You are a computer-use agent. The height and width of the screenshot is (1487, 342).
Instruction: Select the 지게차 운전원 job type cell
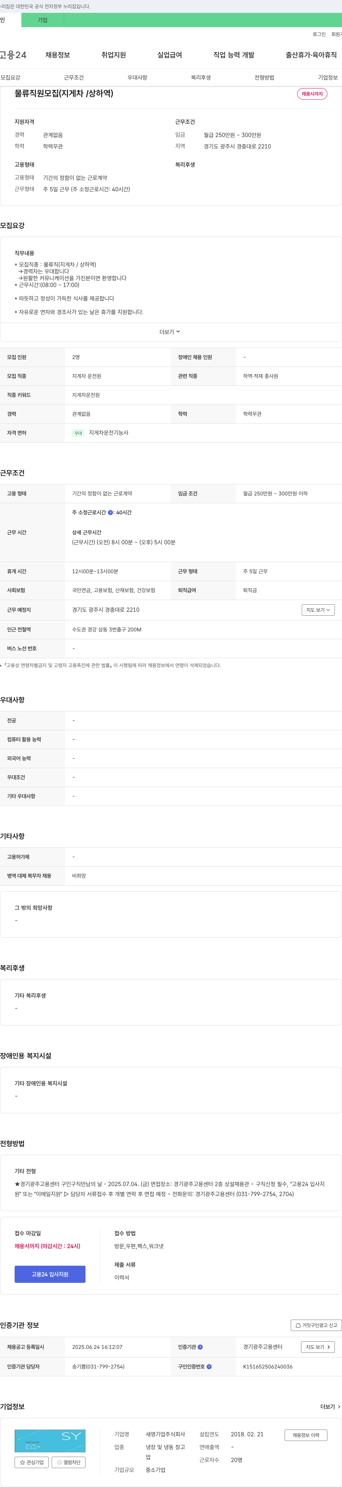point(86,376)
